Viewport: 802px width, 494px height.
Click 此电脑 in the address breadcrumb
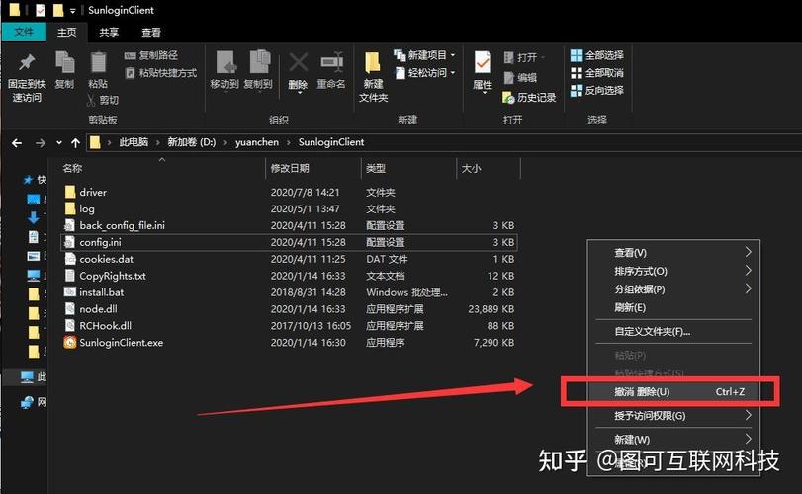coord(134,142)
